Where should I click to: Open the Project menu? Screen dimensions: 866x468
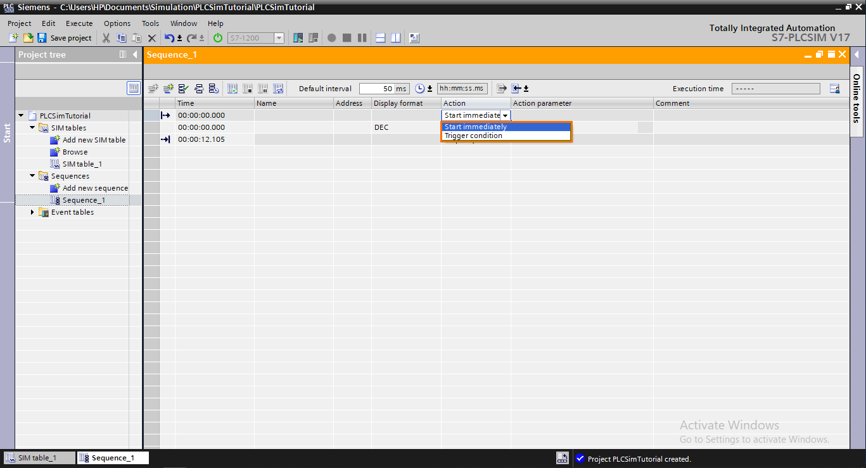(x=19, y=23)
